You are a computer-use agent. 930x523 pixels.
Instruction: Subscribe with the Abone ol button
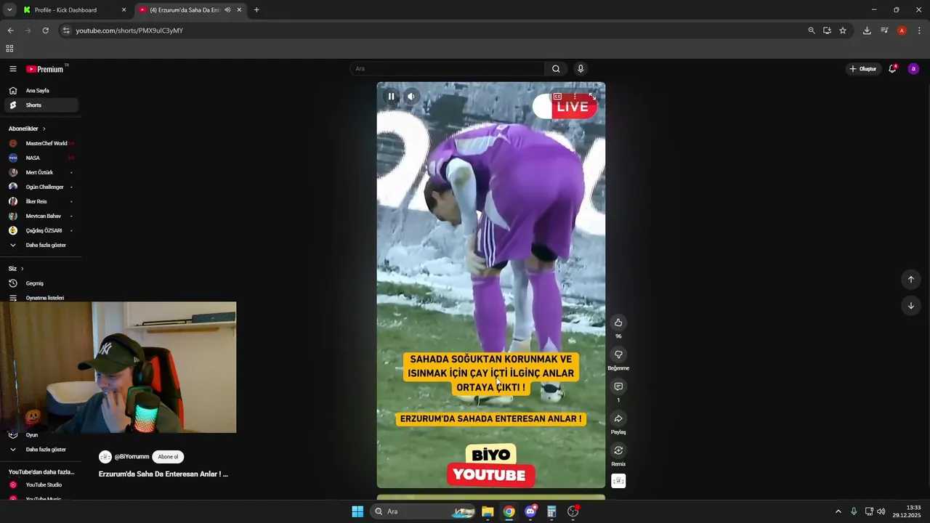(168, 457)
